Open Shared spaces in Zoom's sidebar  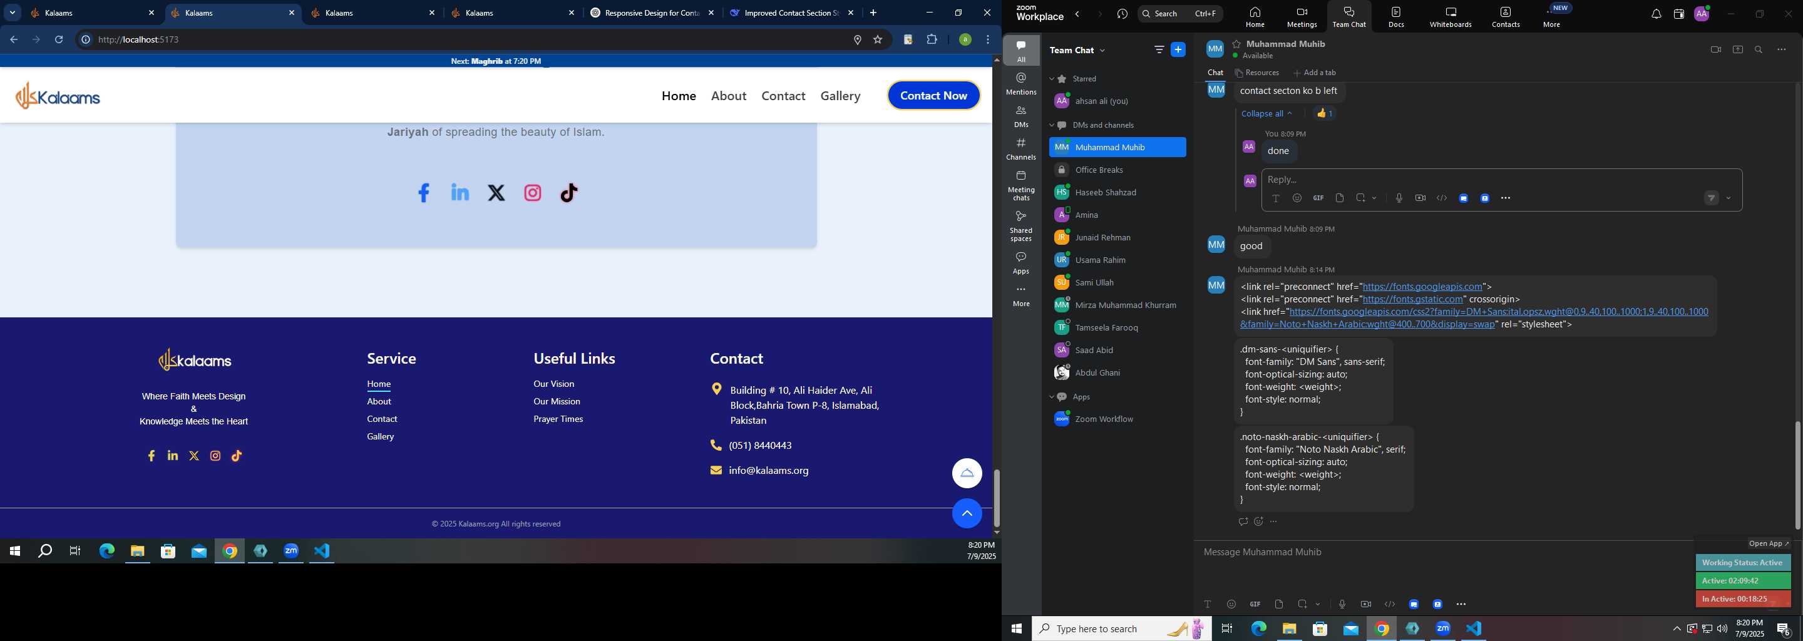(1021, 226)
